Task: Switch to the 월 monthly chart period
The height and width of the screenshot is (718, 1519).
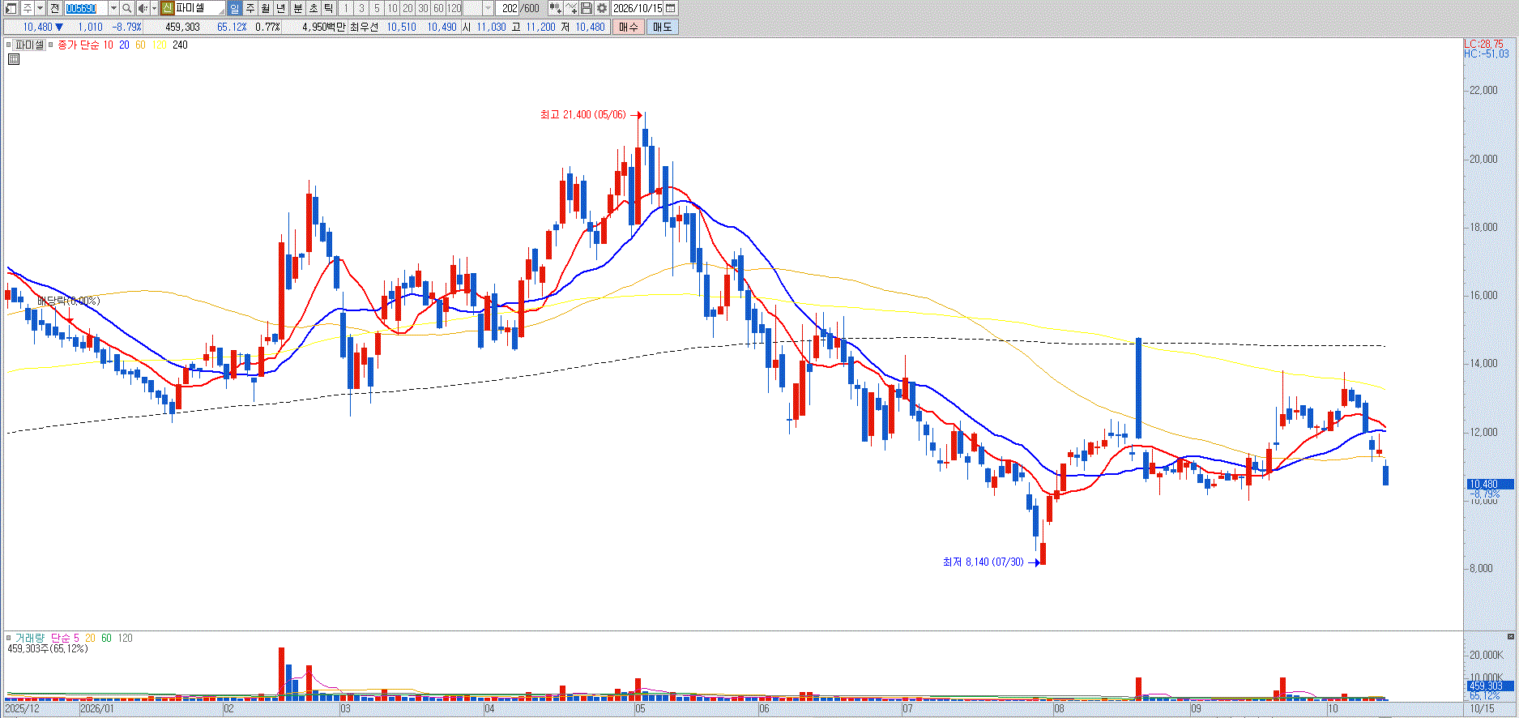Action: pos(266,8)
